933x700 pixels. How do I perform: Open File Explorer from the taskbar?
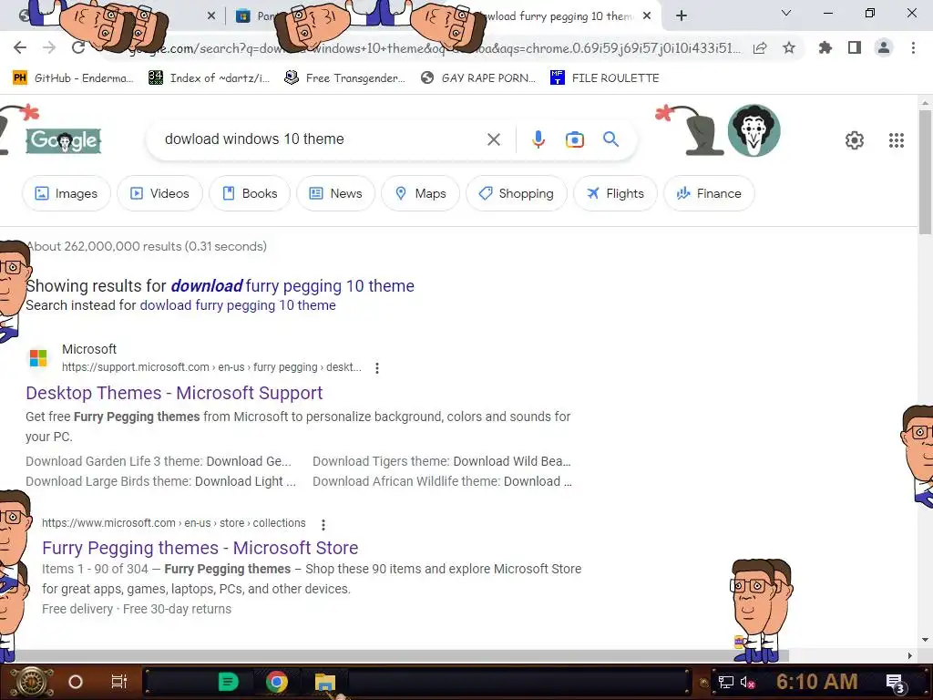click(x=325, y=682)
